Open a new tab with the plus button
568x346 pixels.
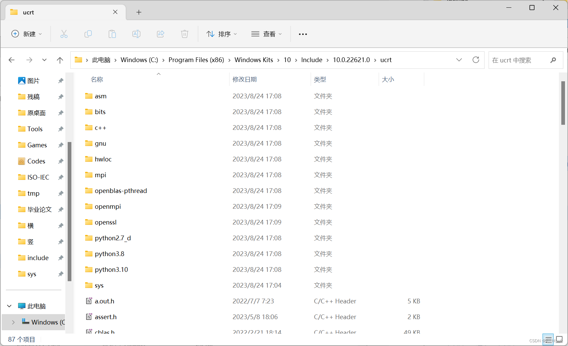(139, 12)
